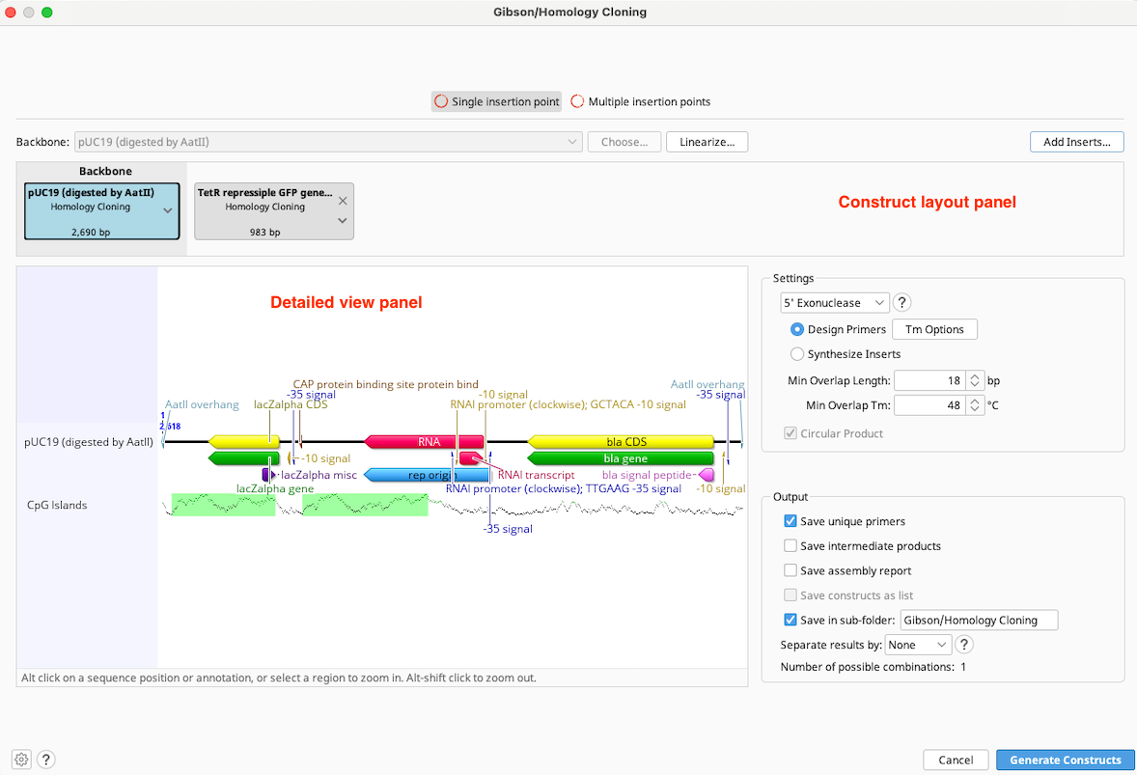Image resolution: width=1137 pixels, height=775 pixels.
Task: Edit the sub-folder name field
Action: [x=979, y=620]
